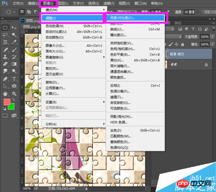Select the Magic Wand tool

[x=14, y=35]
